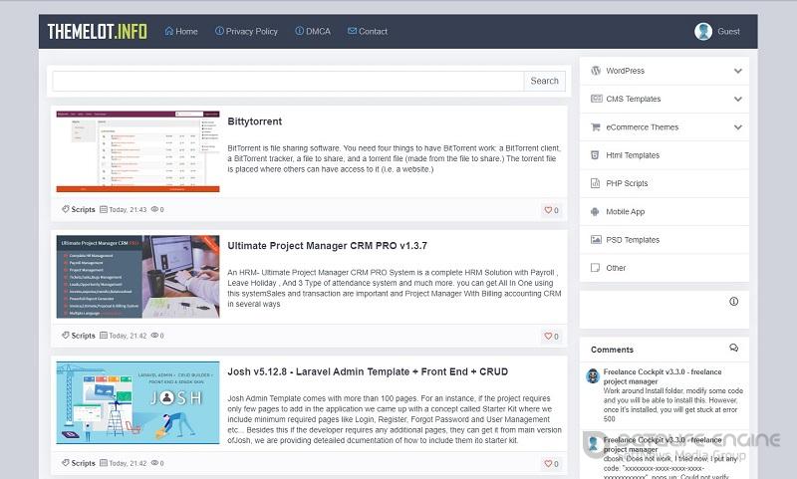Click the Contact envelope icon
Image resolution: width=797 pixels, height=479 pixels.
tap(352, 31)
